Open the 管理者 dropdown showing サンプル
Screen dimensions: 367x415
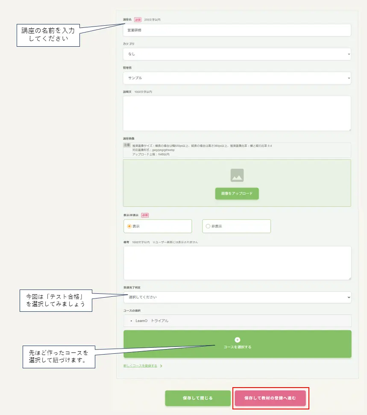[x=237, y=78]
